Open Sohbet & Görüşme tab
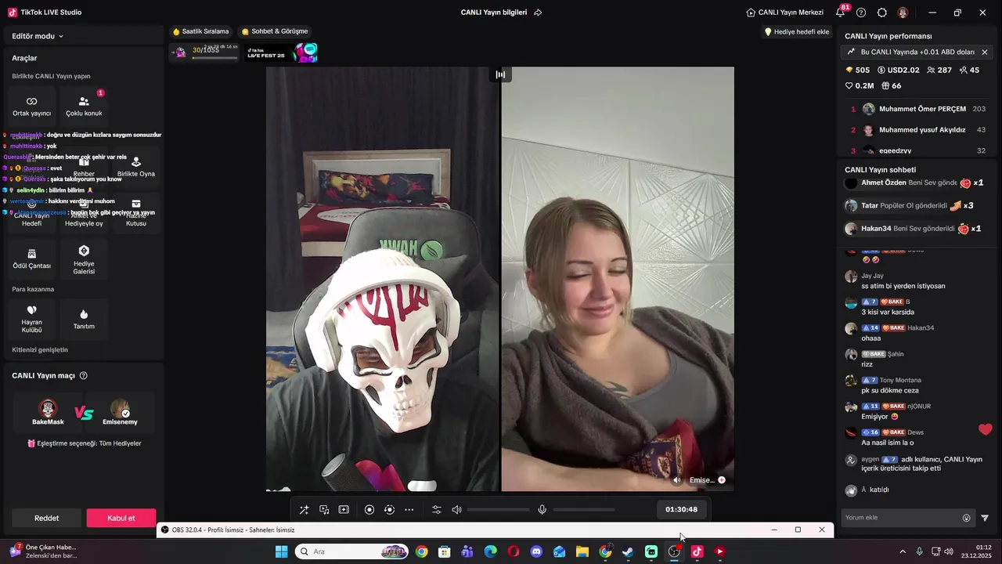Viewport: 1002px width, 564px height. click(x=275, y=31)
